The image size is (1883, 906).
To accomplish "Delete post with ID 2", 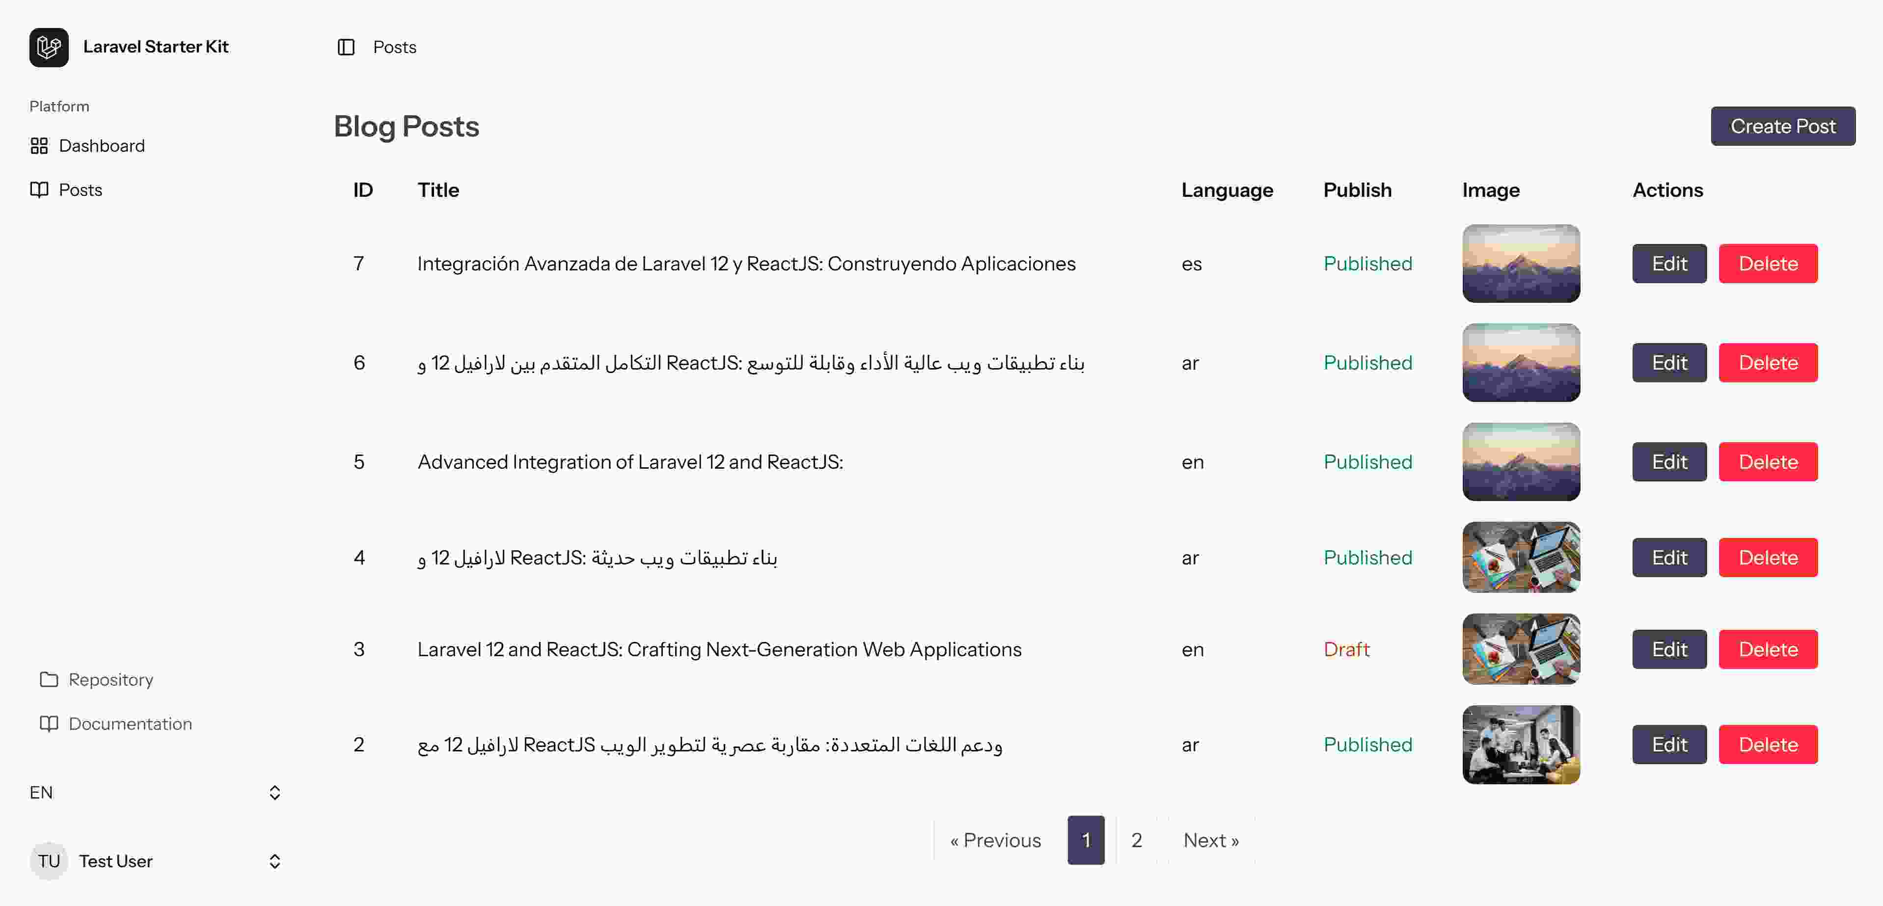I will pos(1768,745).
